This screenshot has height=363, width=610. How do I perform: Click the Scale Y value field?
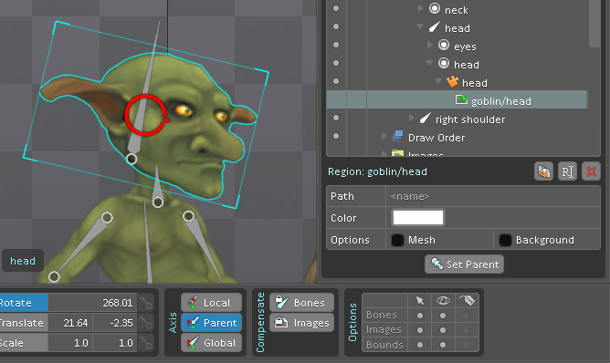(115, 343)
